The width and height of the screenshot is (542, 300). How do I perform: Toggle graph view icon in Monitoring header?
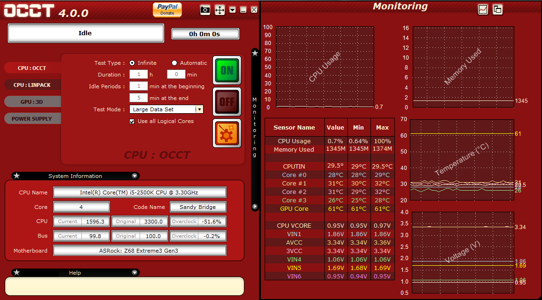(x=483, y=10)
